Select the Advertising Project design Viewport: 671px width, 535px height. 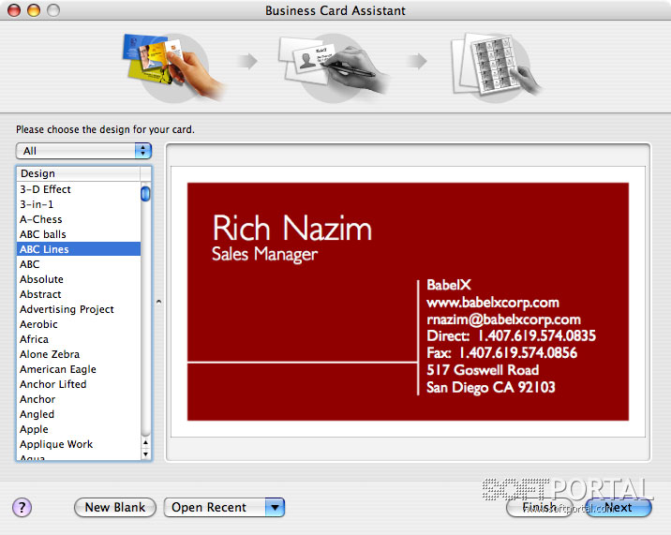(x=79, y=309)
